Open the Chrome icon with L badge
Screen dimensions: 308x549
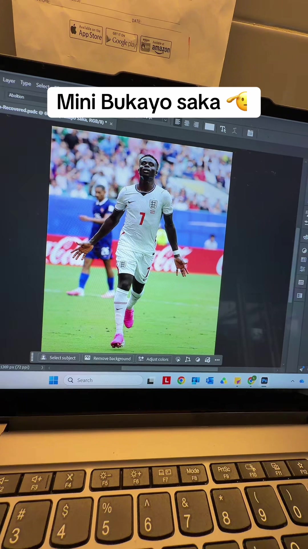[x=252, y=380]
